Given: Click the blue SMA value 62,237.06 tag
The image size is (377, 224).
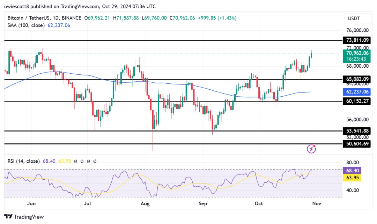Looking at the screenshot, I should pyautogui.click(x=357, y=91).
